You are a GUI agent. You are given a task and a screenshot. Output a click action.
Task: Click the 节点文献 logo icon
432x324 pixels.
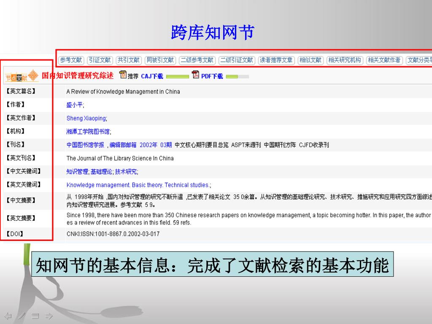click(x=22, y=76)
